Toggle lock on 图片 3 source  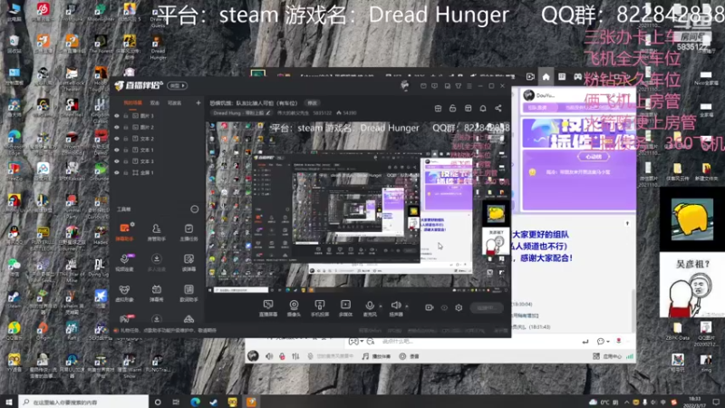[125, 116]
